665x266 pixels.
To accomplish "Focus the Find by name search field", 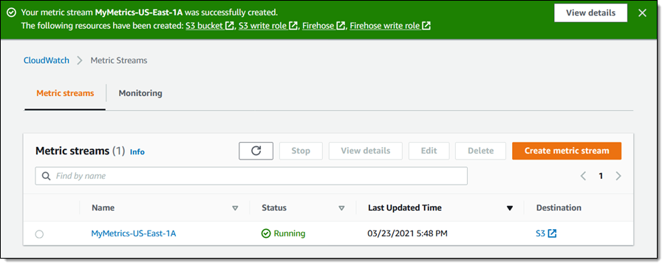I will pos(251,176).
